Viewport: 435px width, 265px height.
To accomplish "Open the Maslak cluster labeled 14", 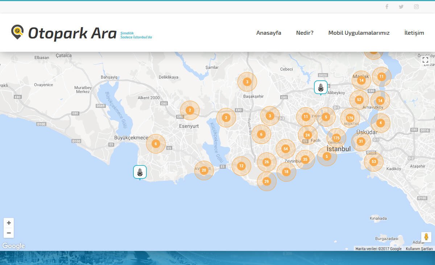I will tap(361, 80).
